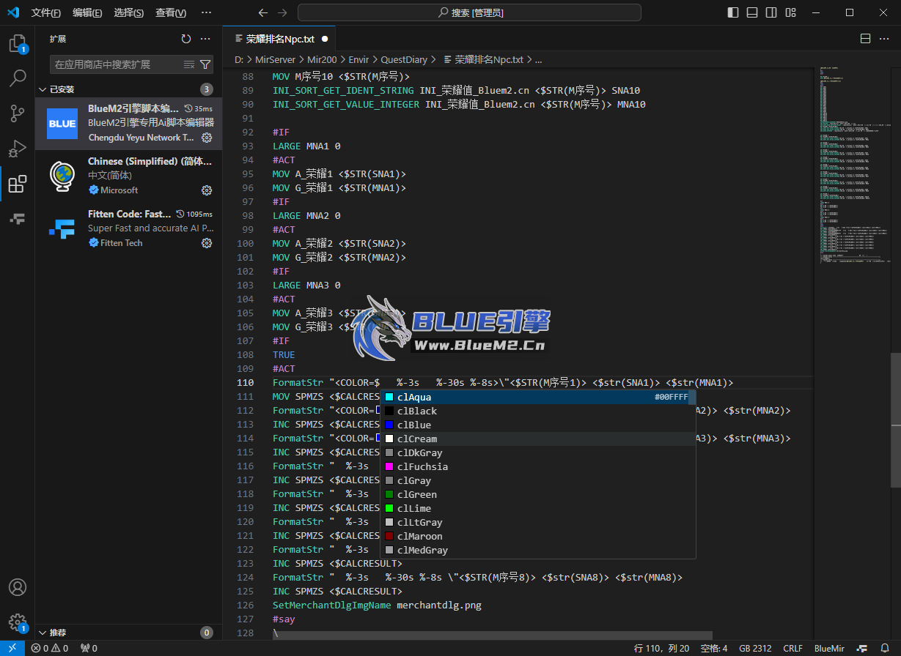Viewport: 901px width, 656px height.
Task: Open the Search view in activity bar
Action: coord(18,78)
